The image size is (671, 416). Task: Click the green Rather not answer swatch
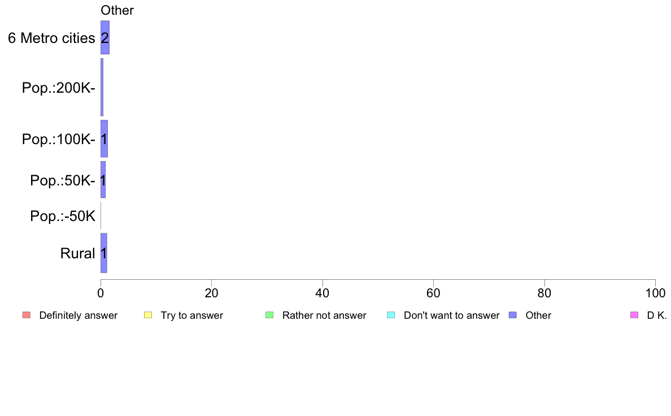[x=269, y=315]
